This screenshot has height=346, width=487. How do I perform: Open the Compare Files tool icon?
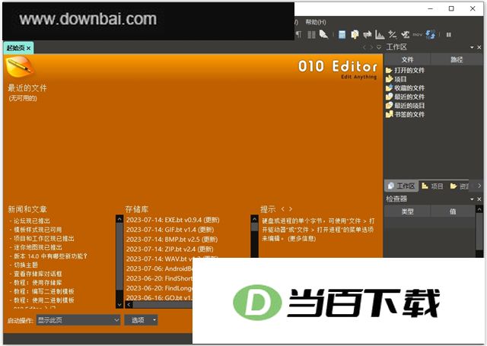355,34
